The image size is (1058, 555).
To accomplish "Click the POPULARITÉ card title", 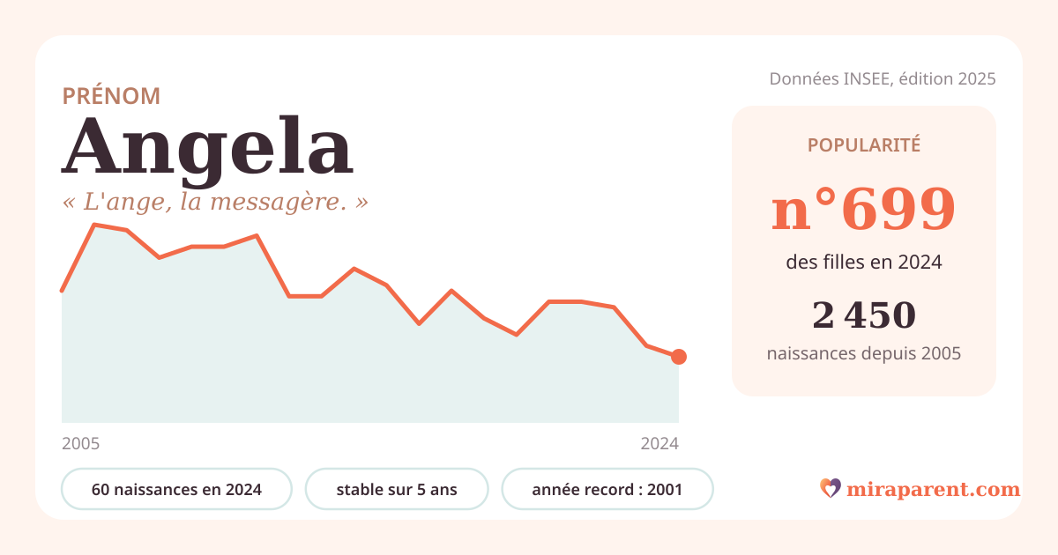I will [864, 145].
